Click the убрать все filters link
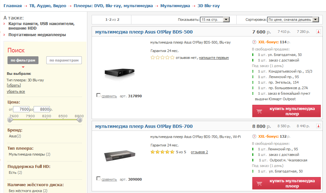 coord(16,91)
